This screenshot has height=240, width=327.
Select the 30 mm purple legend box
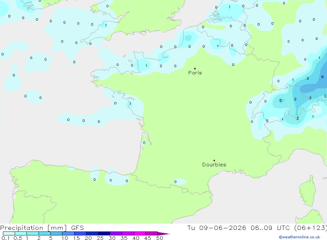pos(116,233)
